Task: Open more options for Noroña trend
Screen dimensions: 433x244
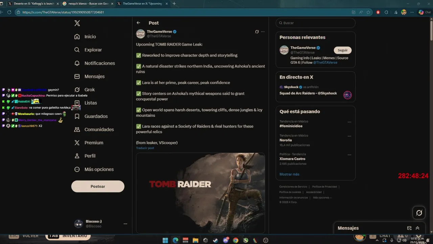Action: 349,136
